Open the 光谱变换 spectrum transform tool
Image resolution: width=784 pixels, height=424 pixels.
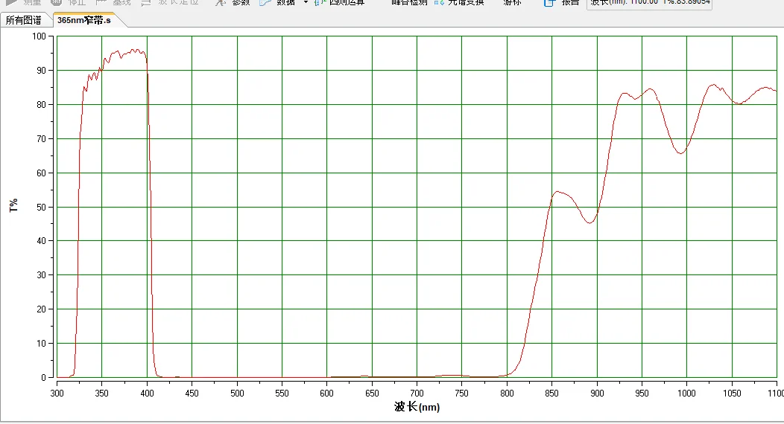tap(459, 2)
